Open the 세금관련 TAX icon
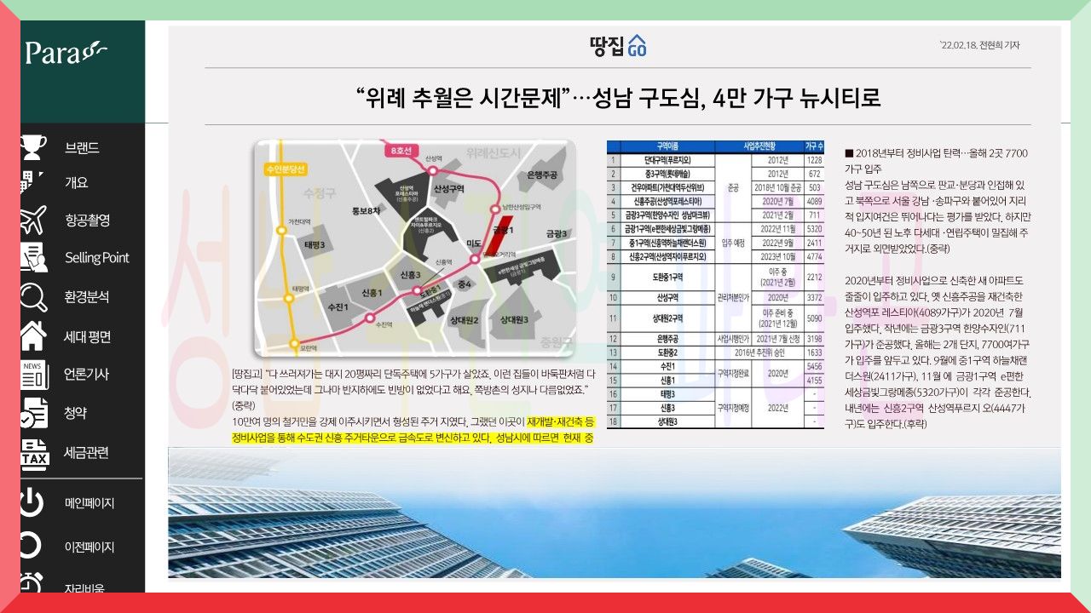Viewport: 1091px width, 613px height. pos(33,455)
